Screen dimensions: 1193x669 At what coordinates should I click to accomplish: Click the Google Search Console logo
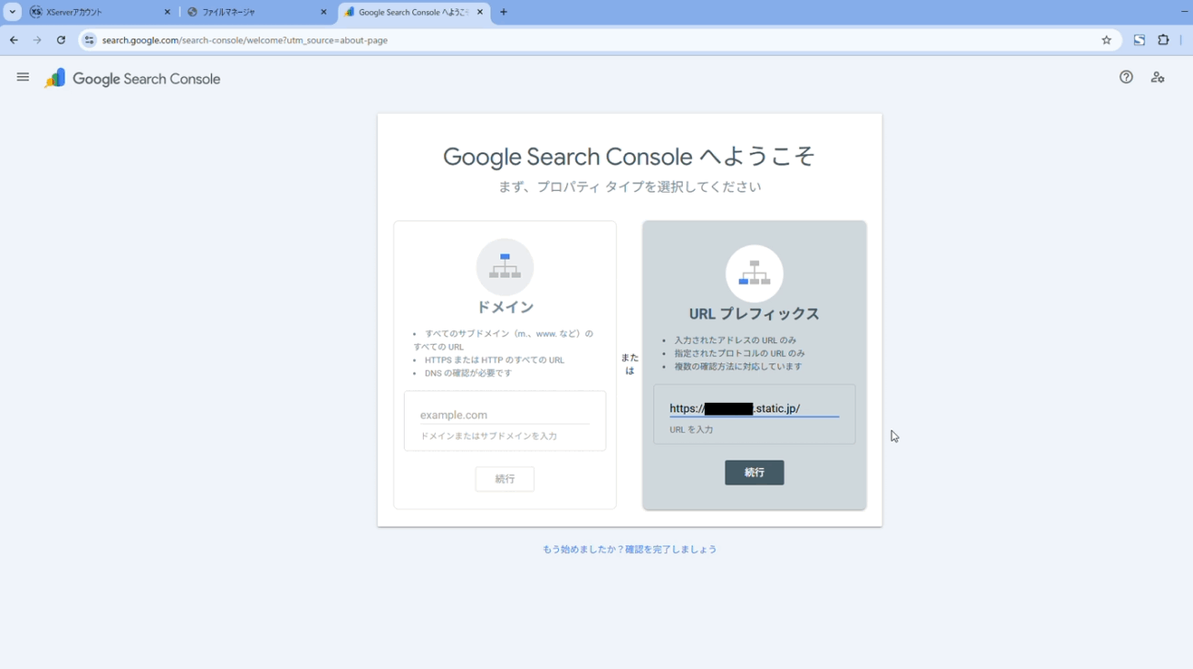(x=133, y=79)
